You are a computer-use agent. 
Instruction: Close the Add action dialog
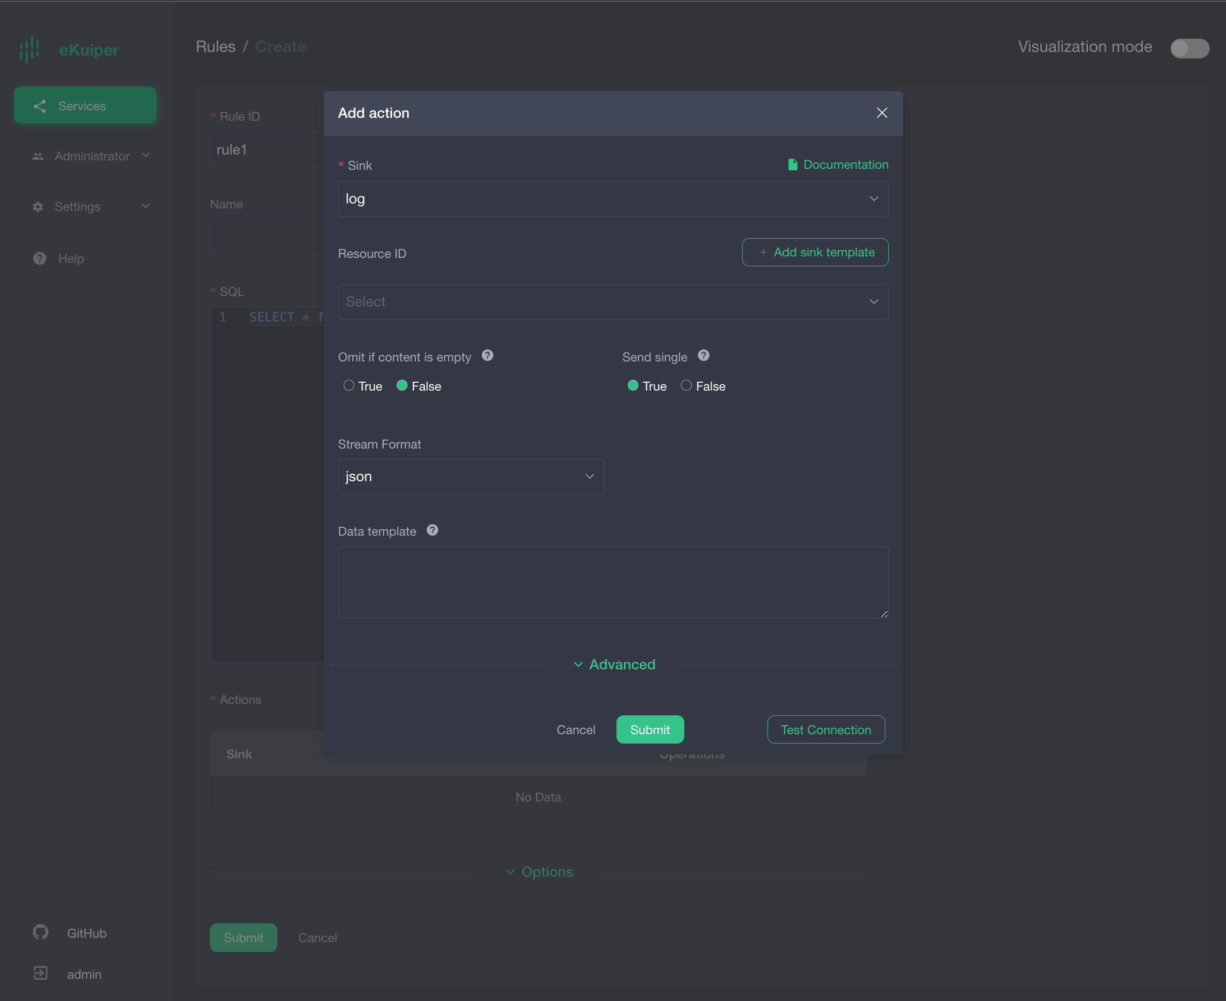point(881,113)
